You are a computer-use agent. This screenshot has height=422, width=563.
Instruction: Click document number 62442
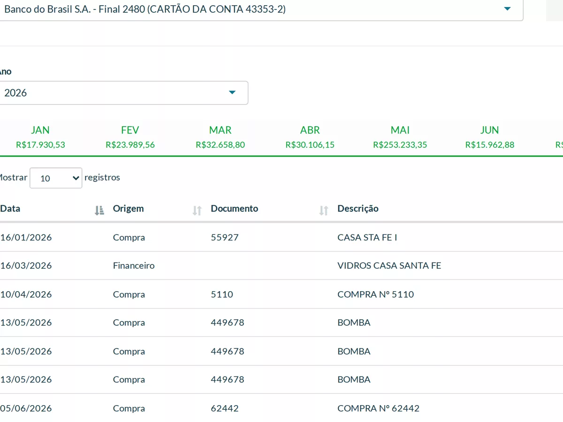pos(225,408)
